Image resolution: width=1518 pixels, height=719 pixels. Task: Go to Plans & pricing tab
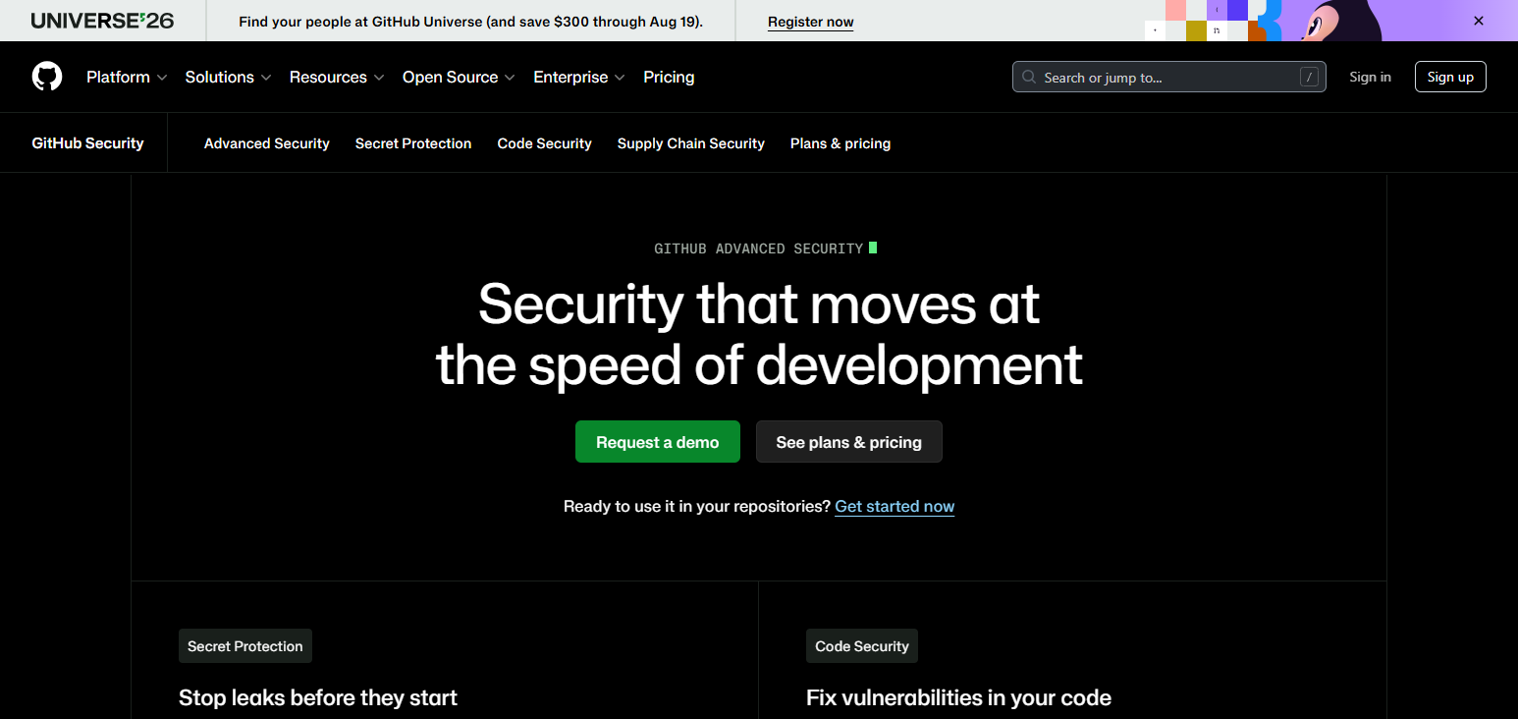840,143
